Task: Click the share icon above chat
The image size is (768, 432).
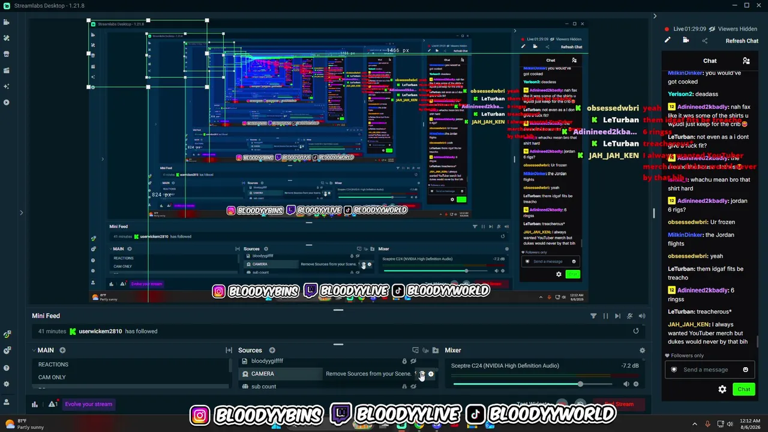Action: (x=705, y=41)
